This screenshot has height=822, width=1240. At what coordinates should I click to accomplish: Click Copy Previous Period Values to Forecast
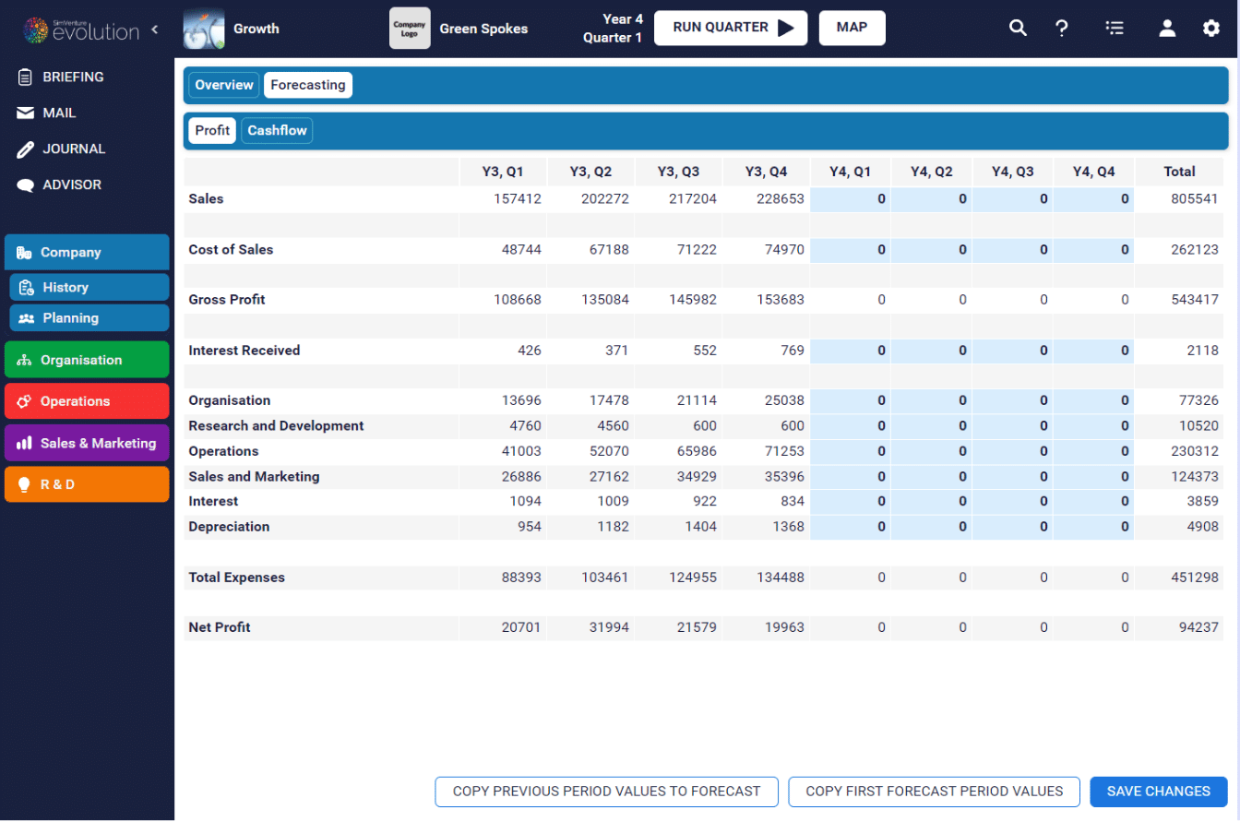click(x=606, y=792)
